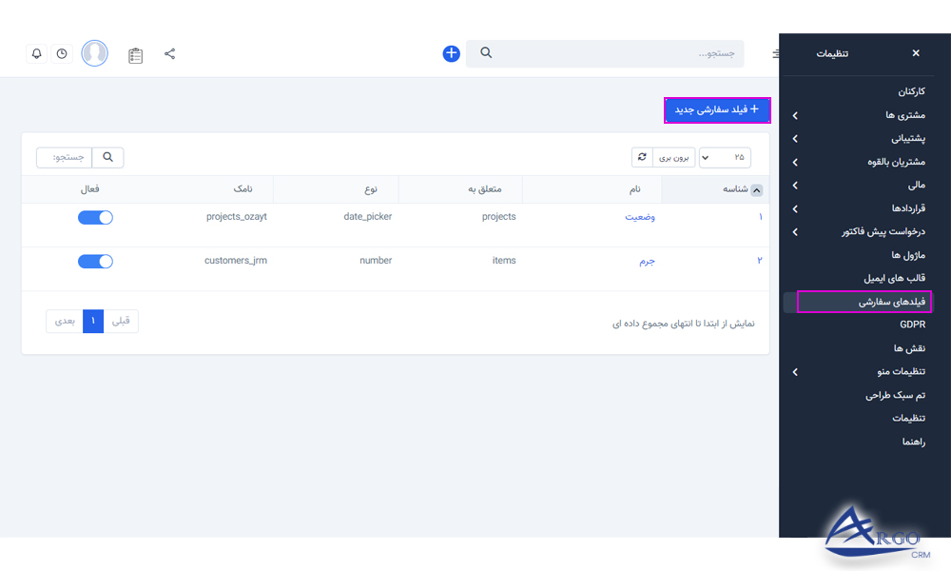The image size is (951, 571).
Task: Click the magnifier icon next to جستجو field
Action: [x=107, y=156]
